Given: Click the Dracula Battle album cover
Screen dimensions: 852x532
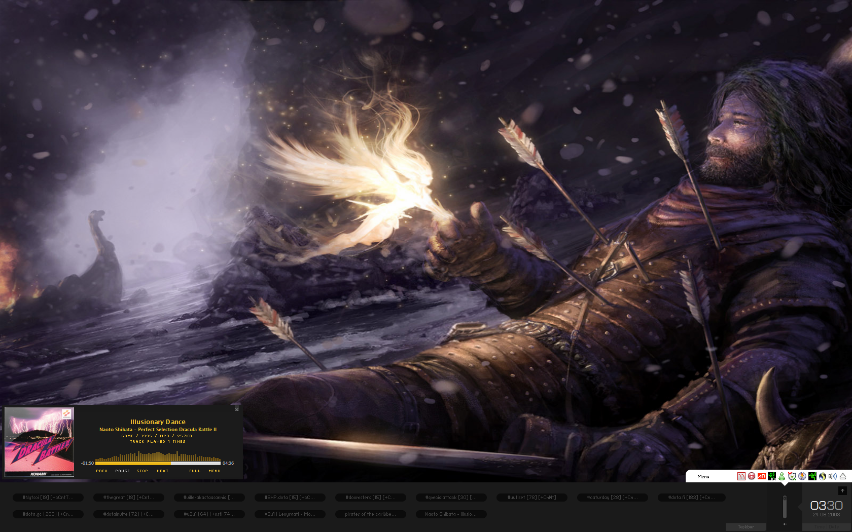Looking at the screenshot, I should [39, 442].
